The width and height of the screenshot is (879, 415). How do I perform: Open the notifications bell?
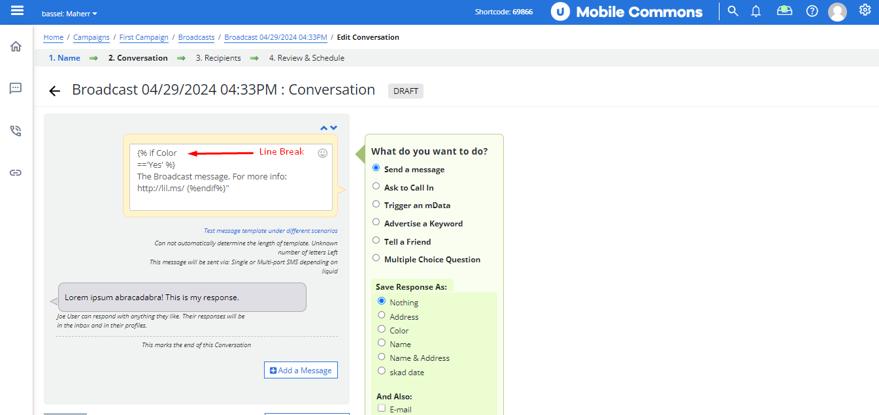[x=756, y=11]
